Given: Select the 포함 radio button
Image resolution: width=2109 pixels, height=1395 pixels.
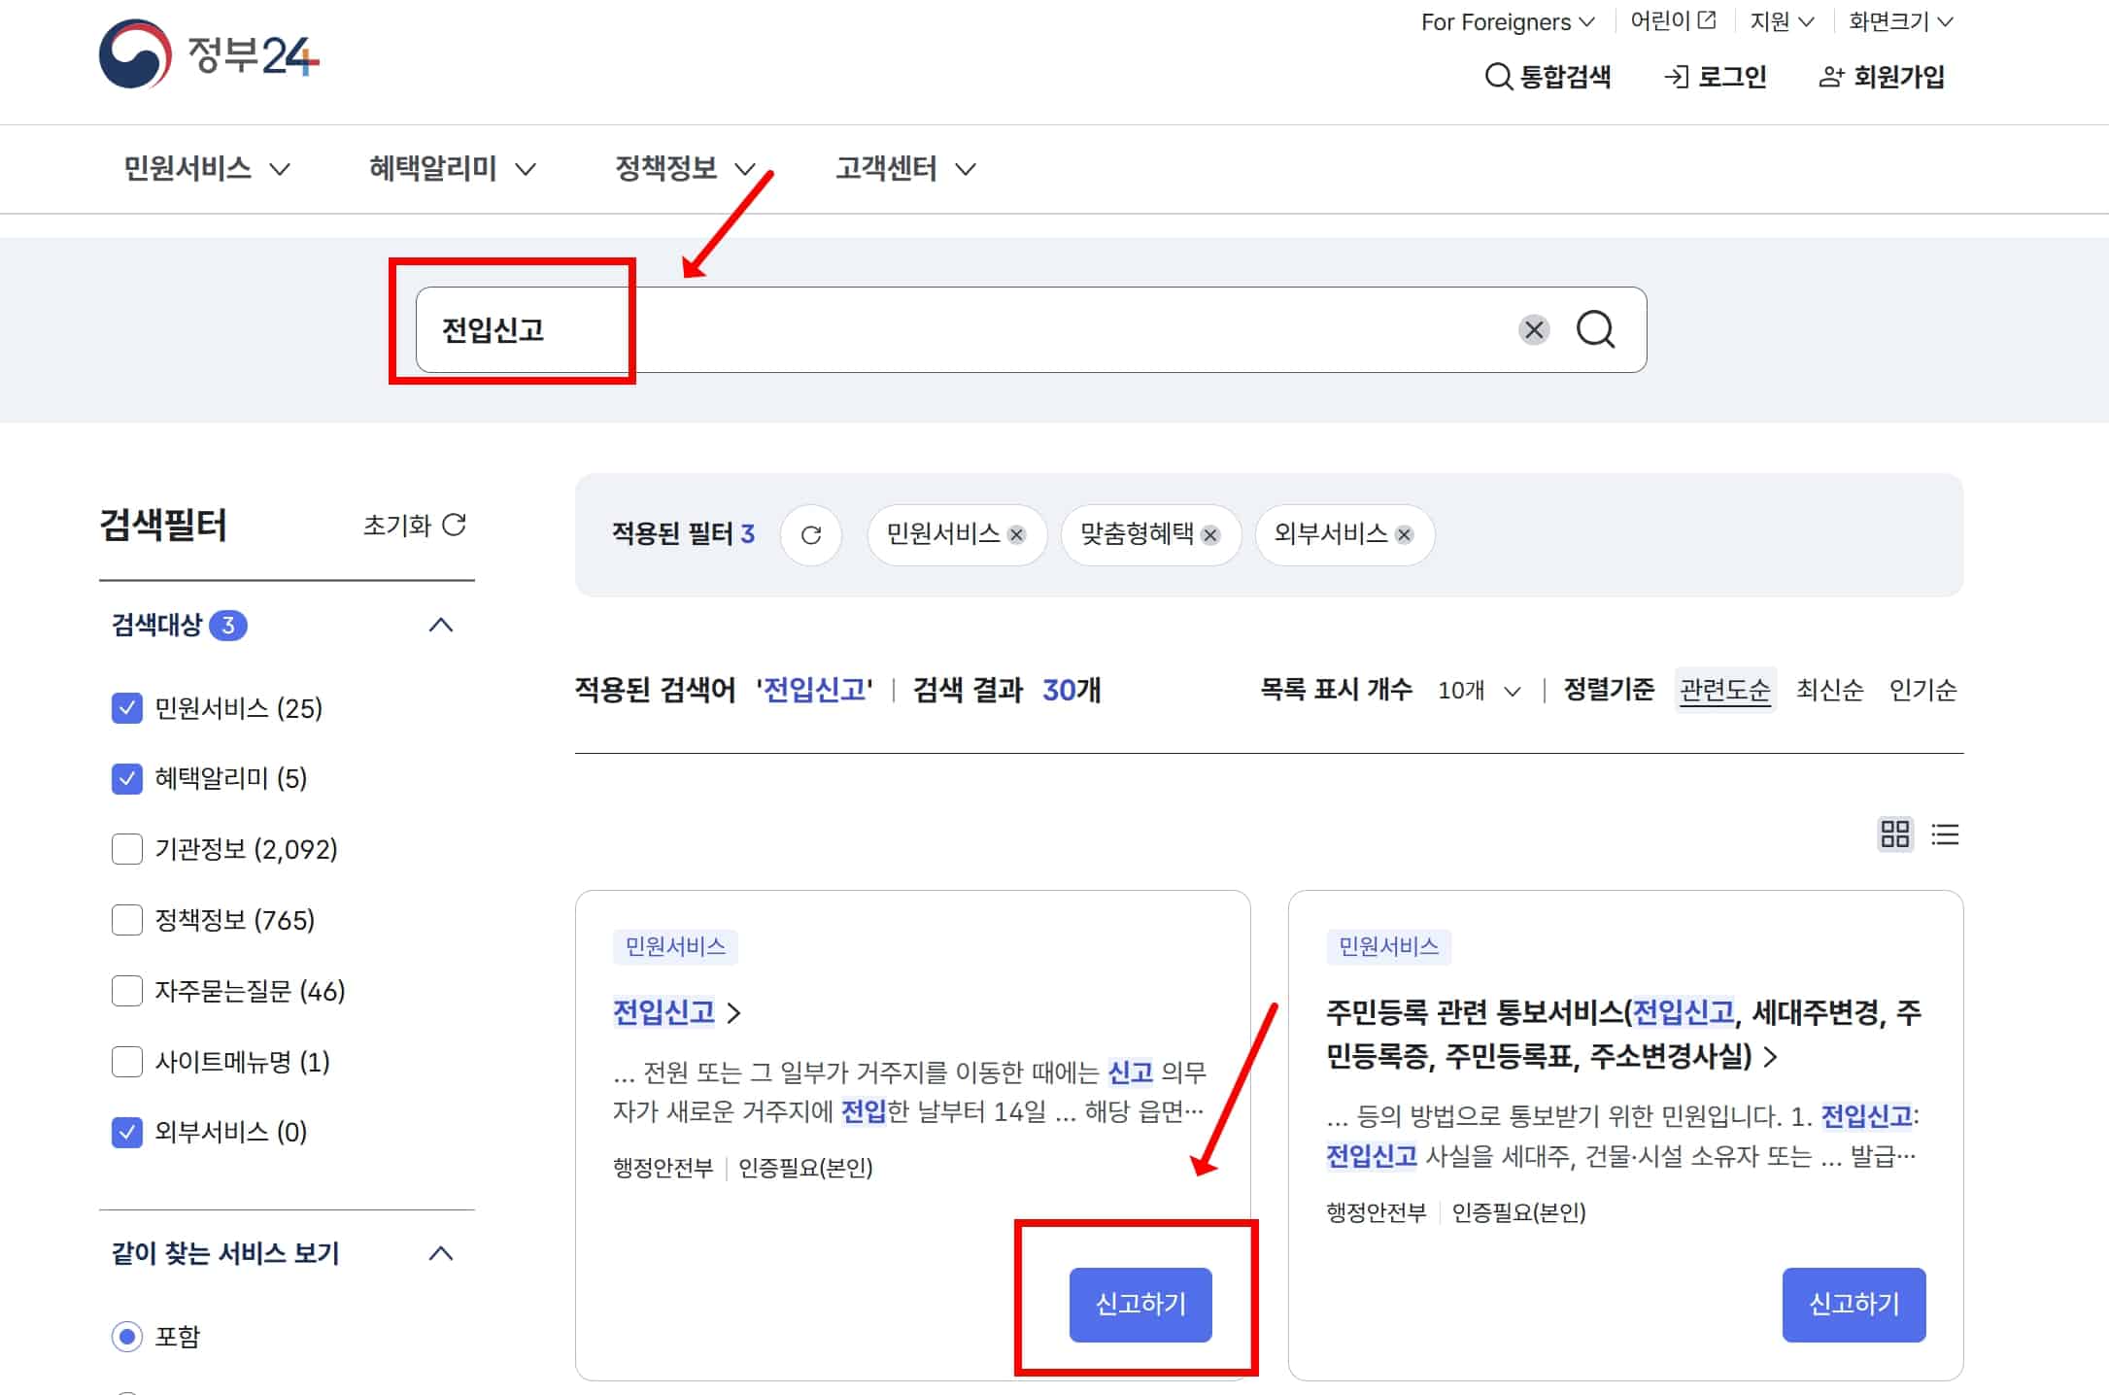Looking at the screenshot, I should coord(127,1337).
